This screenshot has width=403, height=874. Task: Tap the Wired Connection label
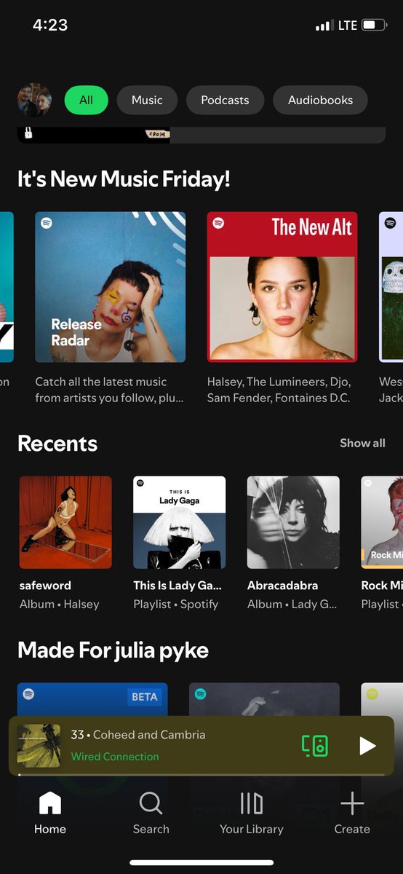[115, 757]
